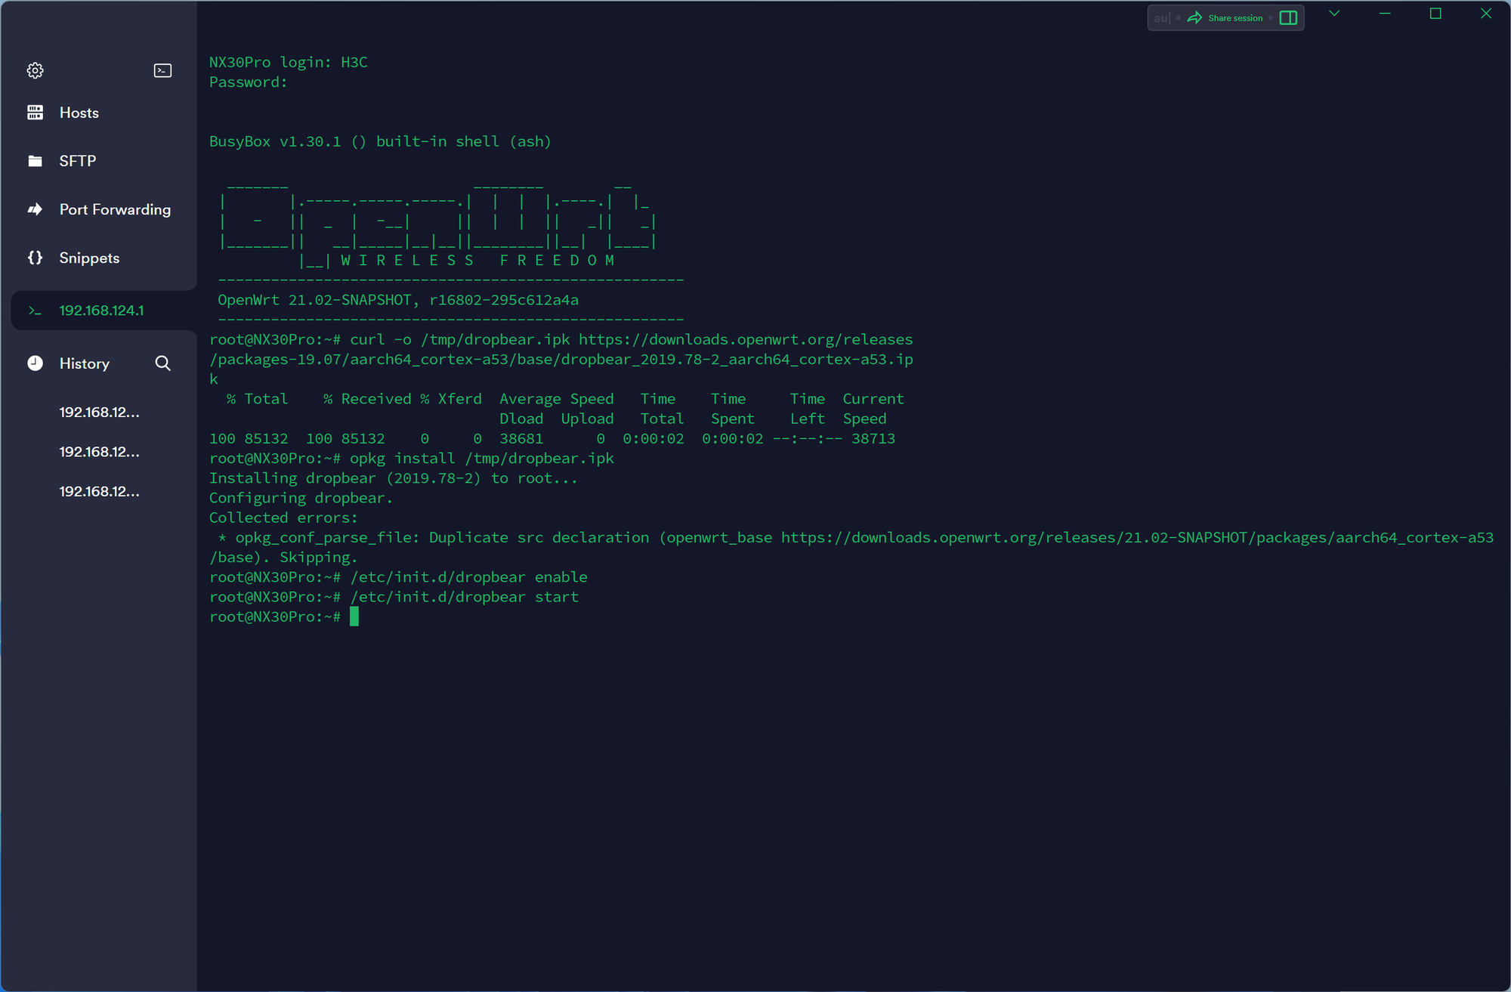Open the Snippets panel
Image resolution: width=1511 pixels, height=992 pixels.
[88, 257]
